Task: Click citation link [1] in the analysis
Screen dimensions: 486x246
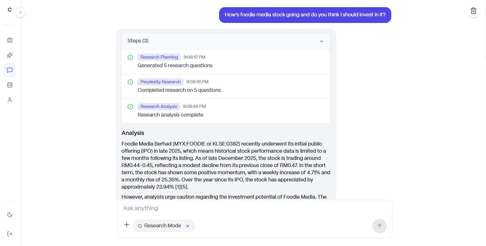Action: (178, 187)
